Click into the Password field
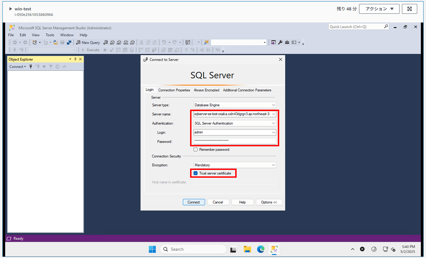426x258 pixels. (x=235, y=142)
